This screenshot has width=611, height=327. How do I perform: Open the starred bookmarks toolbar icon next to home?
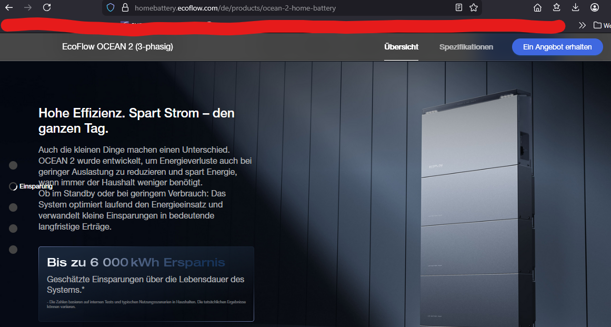point(556,7)
